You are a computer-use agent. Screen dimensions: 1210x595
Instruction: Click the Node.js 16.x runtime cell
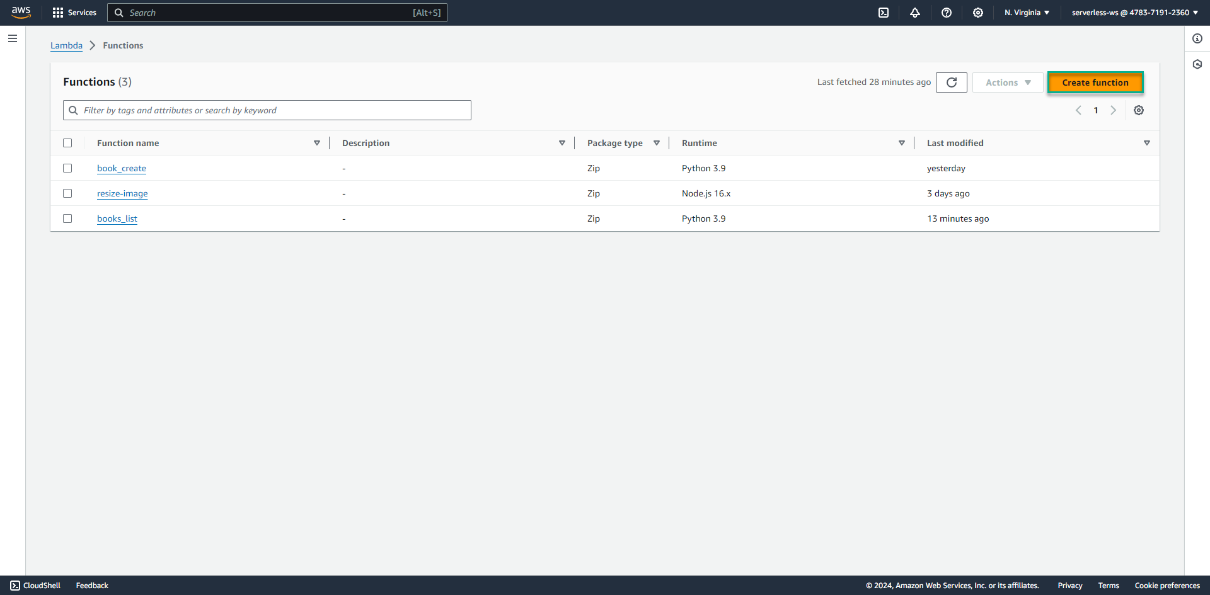(706, 193)
